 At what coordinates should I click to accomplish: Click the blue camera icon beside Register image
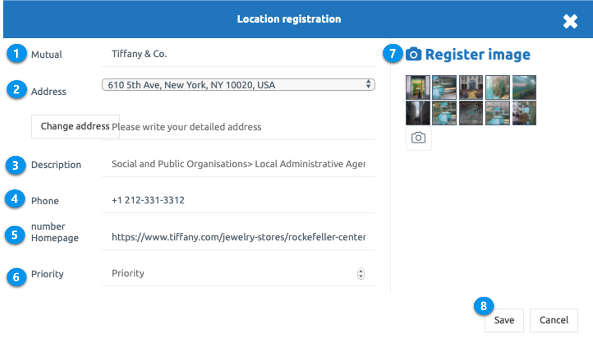(413, 54)
